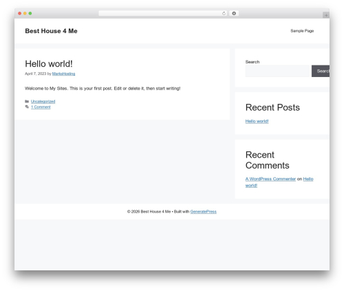Open the MarksHosting author link
Viewport: 344px width, 291px height.
point(63,74)
